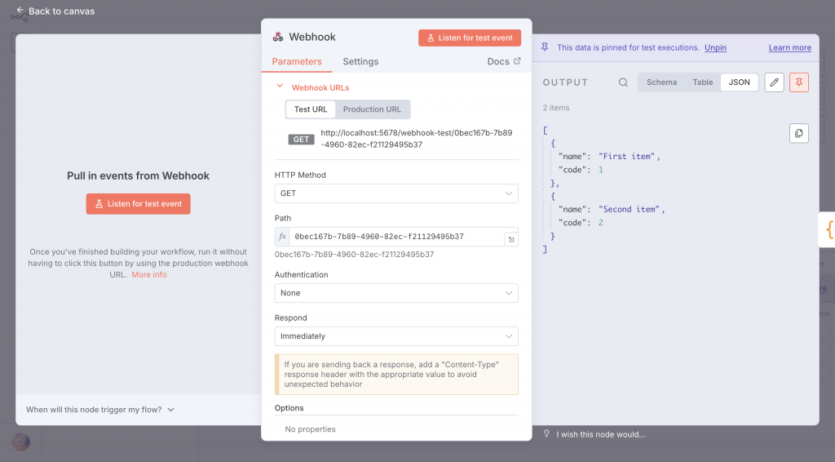This screenshot has height=462, width=835.
Task: Open the HTTP Method dropdown
Action: (x=396, y=193)
